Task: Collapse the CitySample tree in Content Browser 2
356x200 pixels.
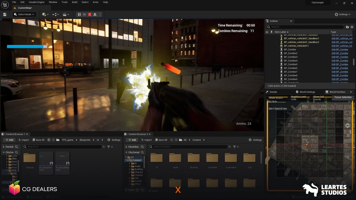Action: coord(126,152)
